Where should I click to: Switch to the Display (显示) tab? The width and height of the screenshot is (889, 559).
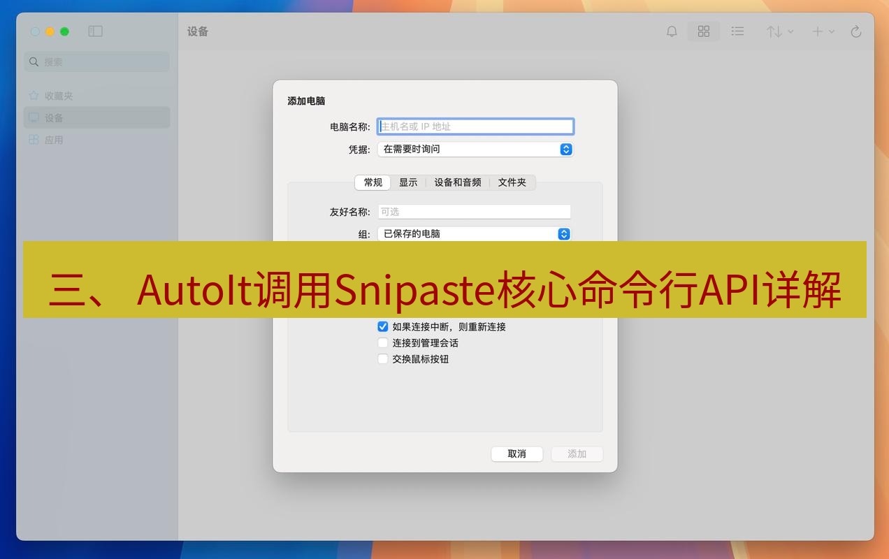[408, 182]
